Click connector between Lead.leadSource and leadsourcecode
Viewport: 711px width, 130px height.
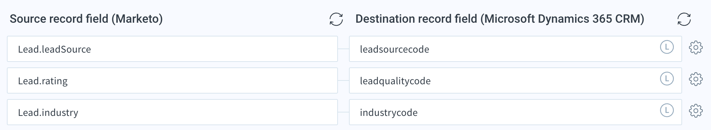tap(343, 49)
